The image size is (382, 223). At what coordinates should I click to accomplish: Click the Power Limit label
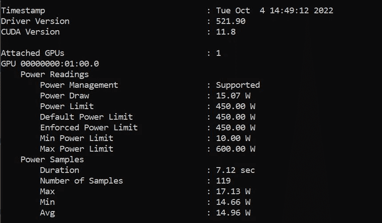coord(67,106)
